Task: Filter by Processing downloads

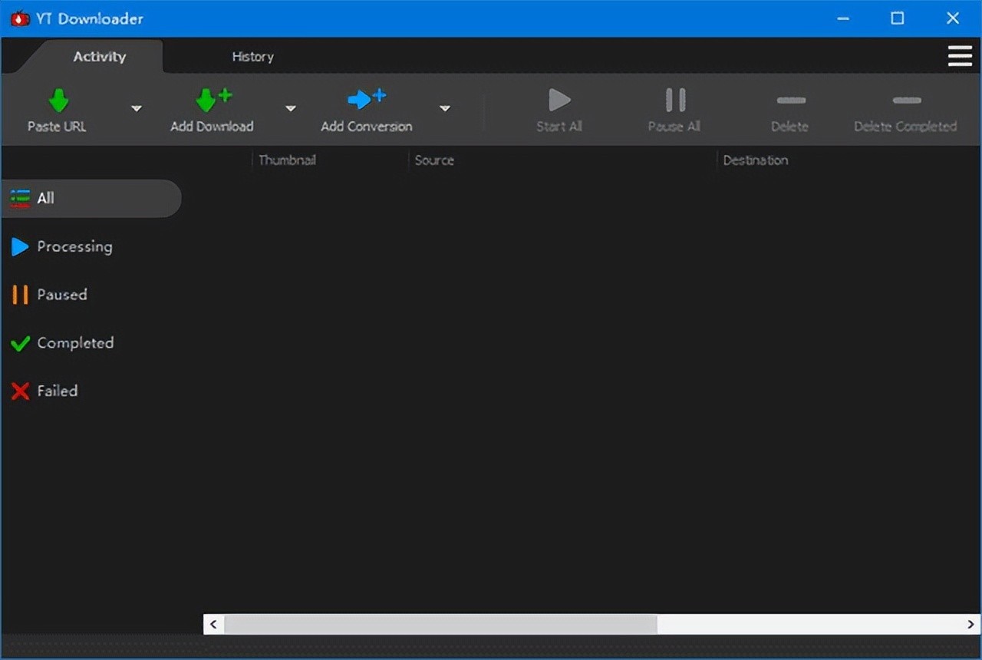Action: [74, 246]
